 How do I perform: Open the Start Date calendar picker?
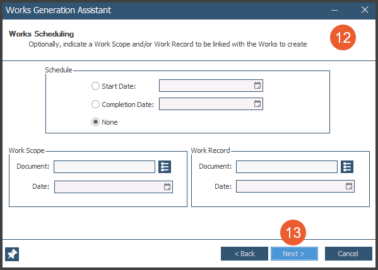point(257,86)
